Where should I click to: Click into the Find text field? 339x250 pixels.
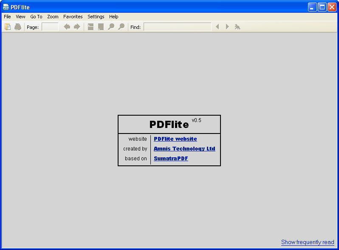(x=178, y=27)
